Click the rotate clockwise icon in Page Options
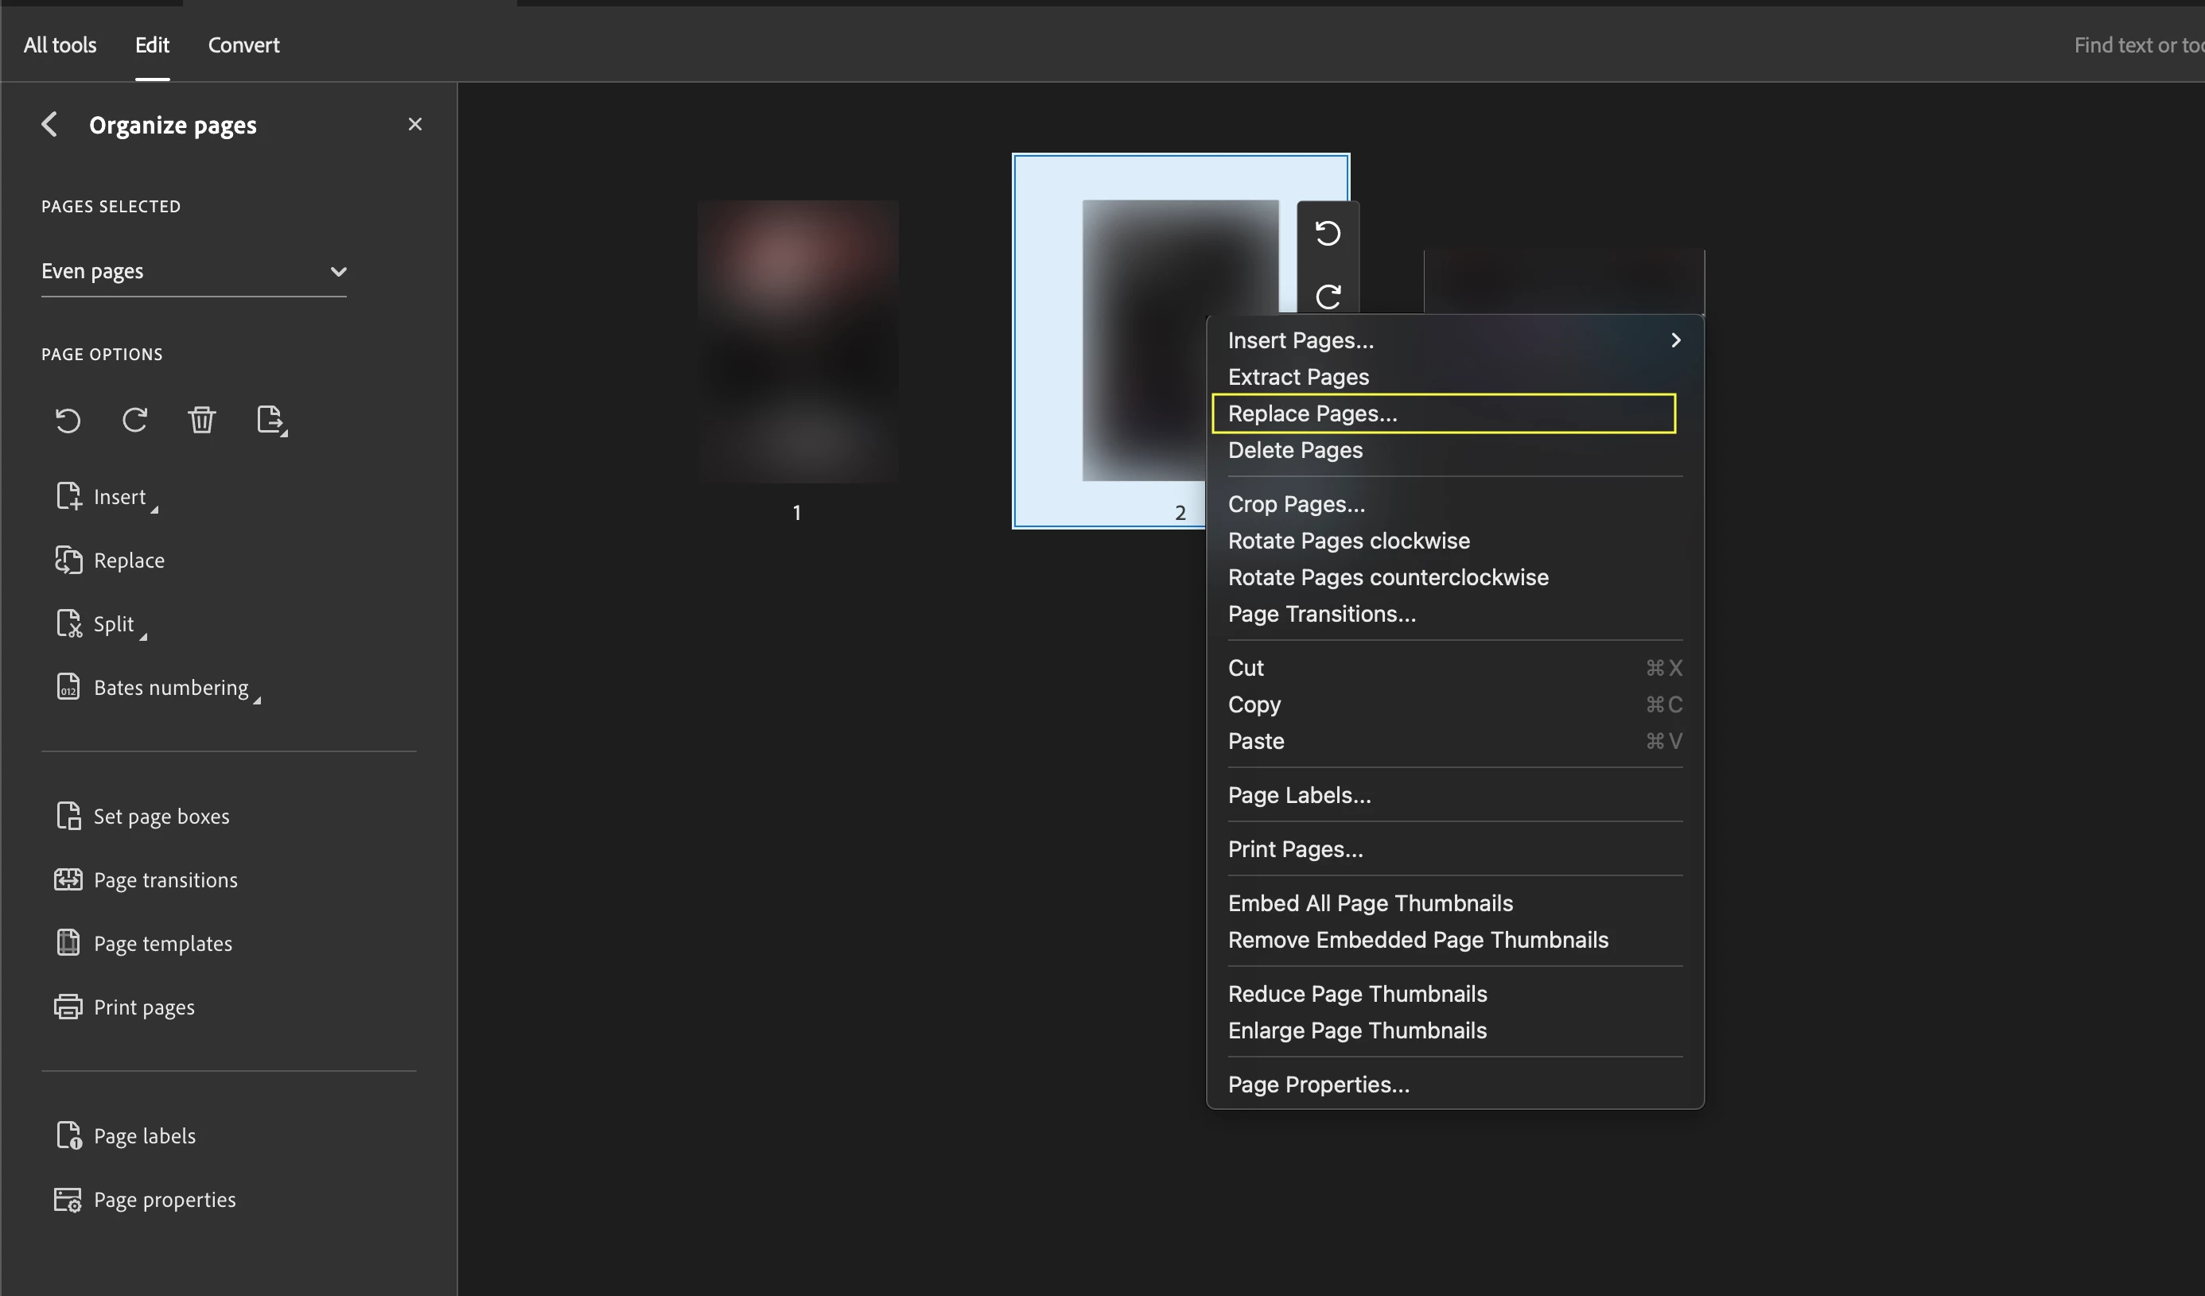The image size is (2205, 1296). click(134, 421)
